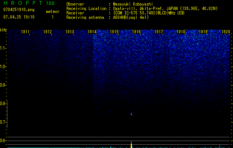Select the filename 0704251910.png
Viewport: 233px width, 148px height.
click(x=19, y=10)
